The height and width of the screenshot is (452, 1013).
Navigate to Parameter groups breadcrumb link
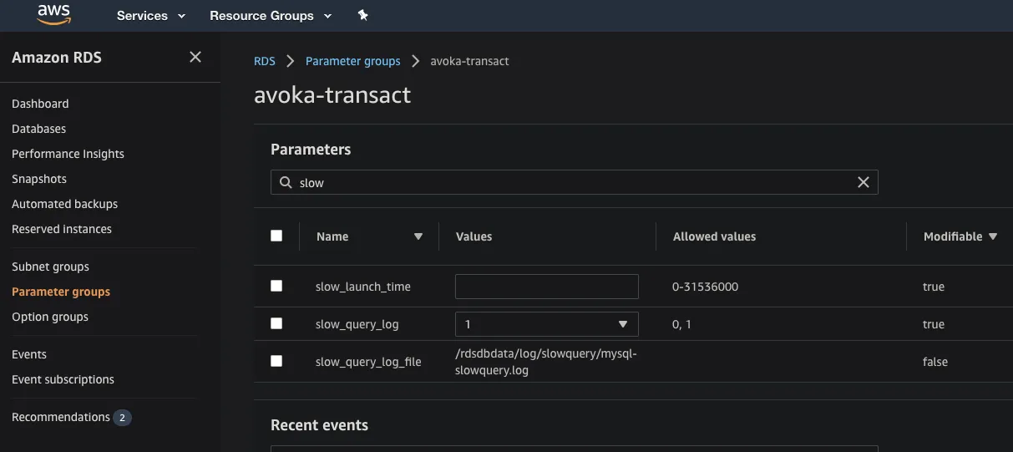(352, 61)
